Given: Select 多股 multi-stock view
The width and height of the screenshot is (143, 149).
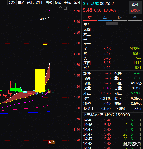Looking at the screenshot, I should tap(30, 2).
